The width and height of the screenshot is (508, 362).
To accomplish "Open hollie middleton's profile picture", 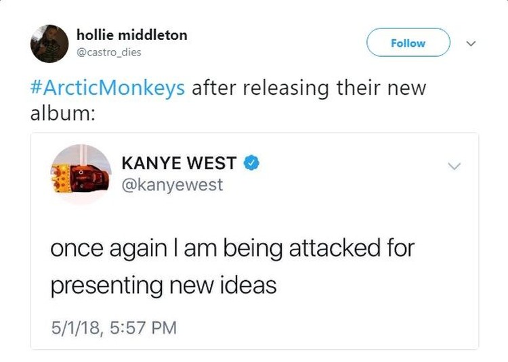I will pos(49,44).
